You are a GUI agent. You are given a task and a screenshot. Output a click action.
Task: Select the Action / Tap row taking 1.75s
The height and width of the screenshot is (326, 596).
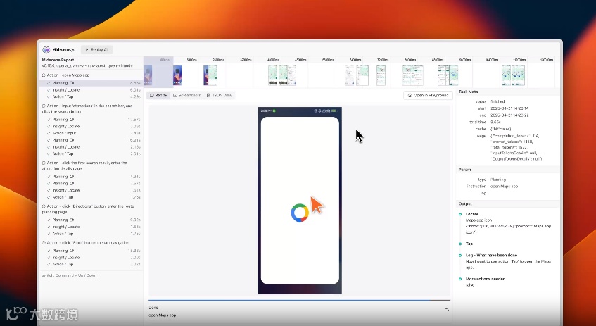coord(91,234)
